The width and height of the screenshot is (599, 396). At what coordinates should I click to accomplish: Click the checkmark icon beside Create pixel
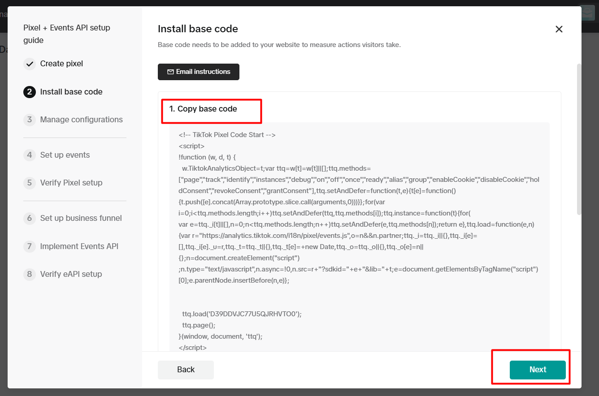coord(30,64)
